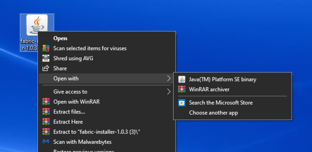The image size is (312, 152).
Task: Click WinRAR icon beside Extract to fabric-installer
Action: (x=46, y=132)
